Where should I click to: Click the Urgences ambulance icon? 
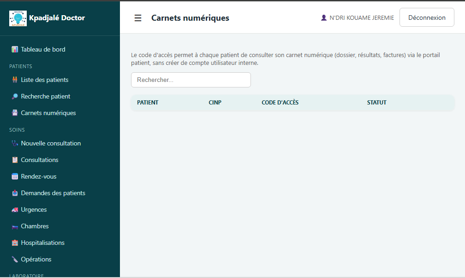click(x=15, y=210)
